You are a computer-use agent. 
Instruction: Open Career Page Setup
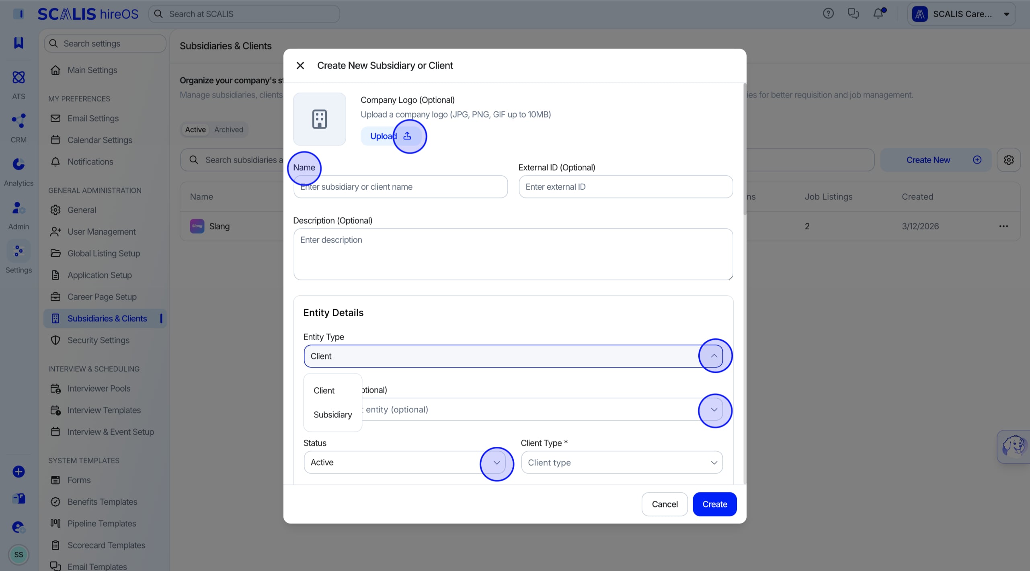105,297
